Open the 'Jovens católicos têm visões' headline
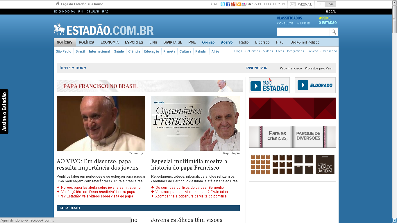 click(x=187, y=220)
